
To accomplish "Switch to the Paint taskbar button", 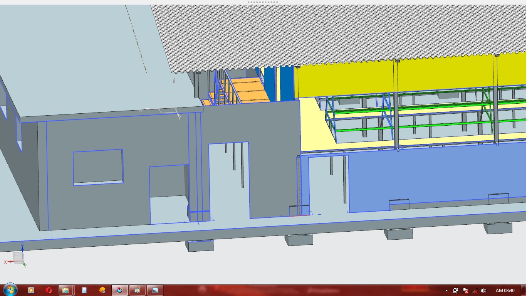I will click(138, 290).
